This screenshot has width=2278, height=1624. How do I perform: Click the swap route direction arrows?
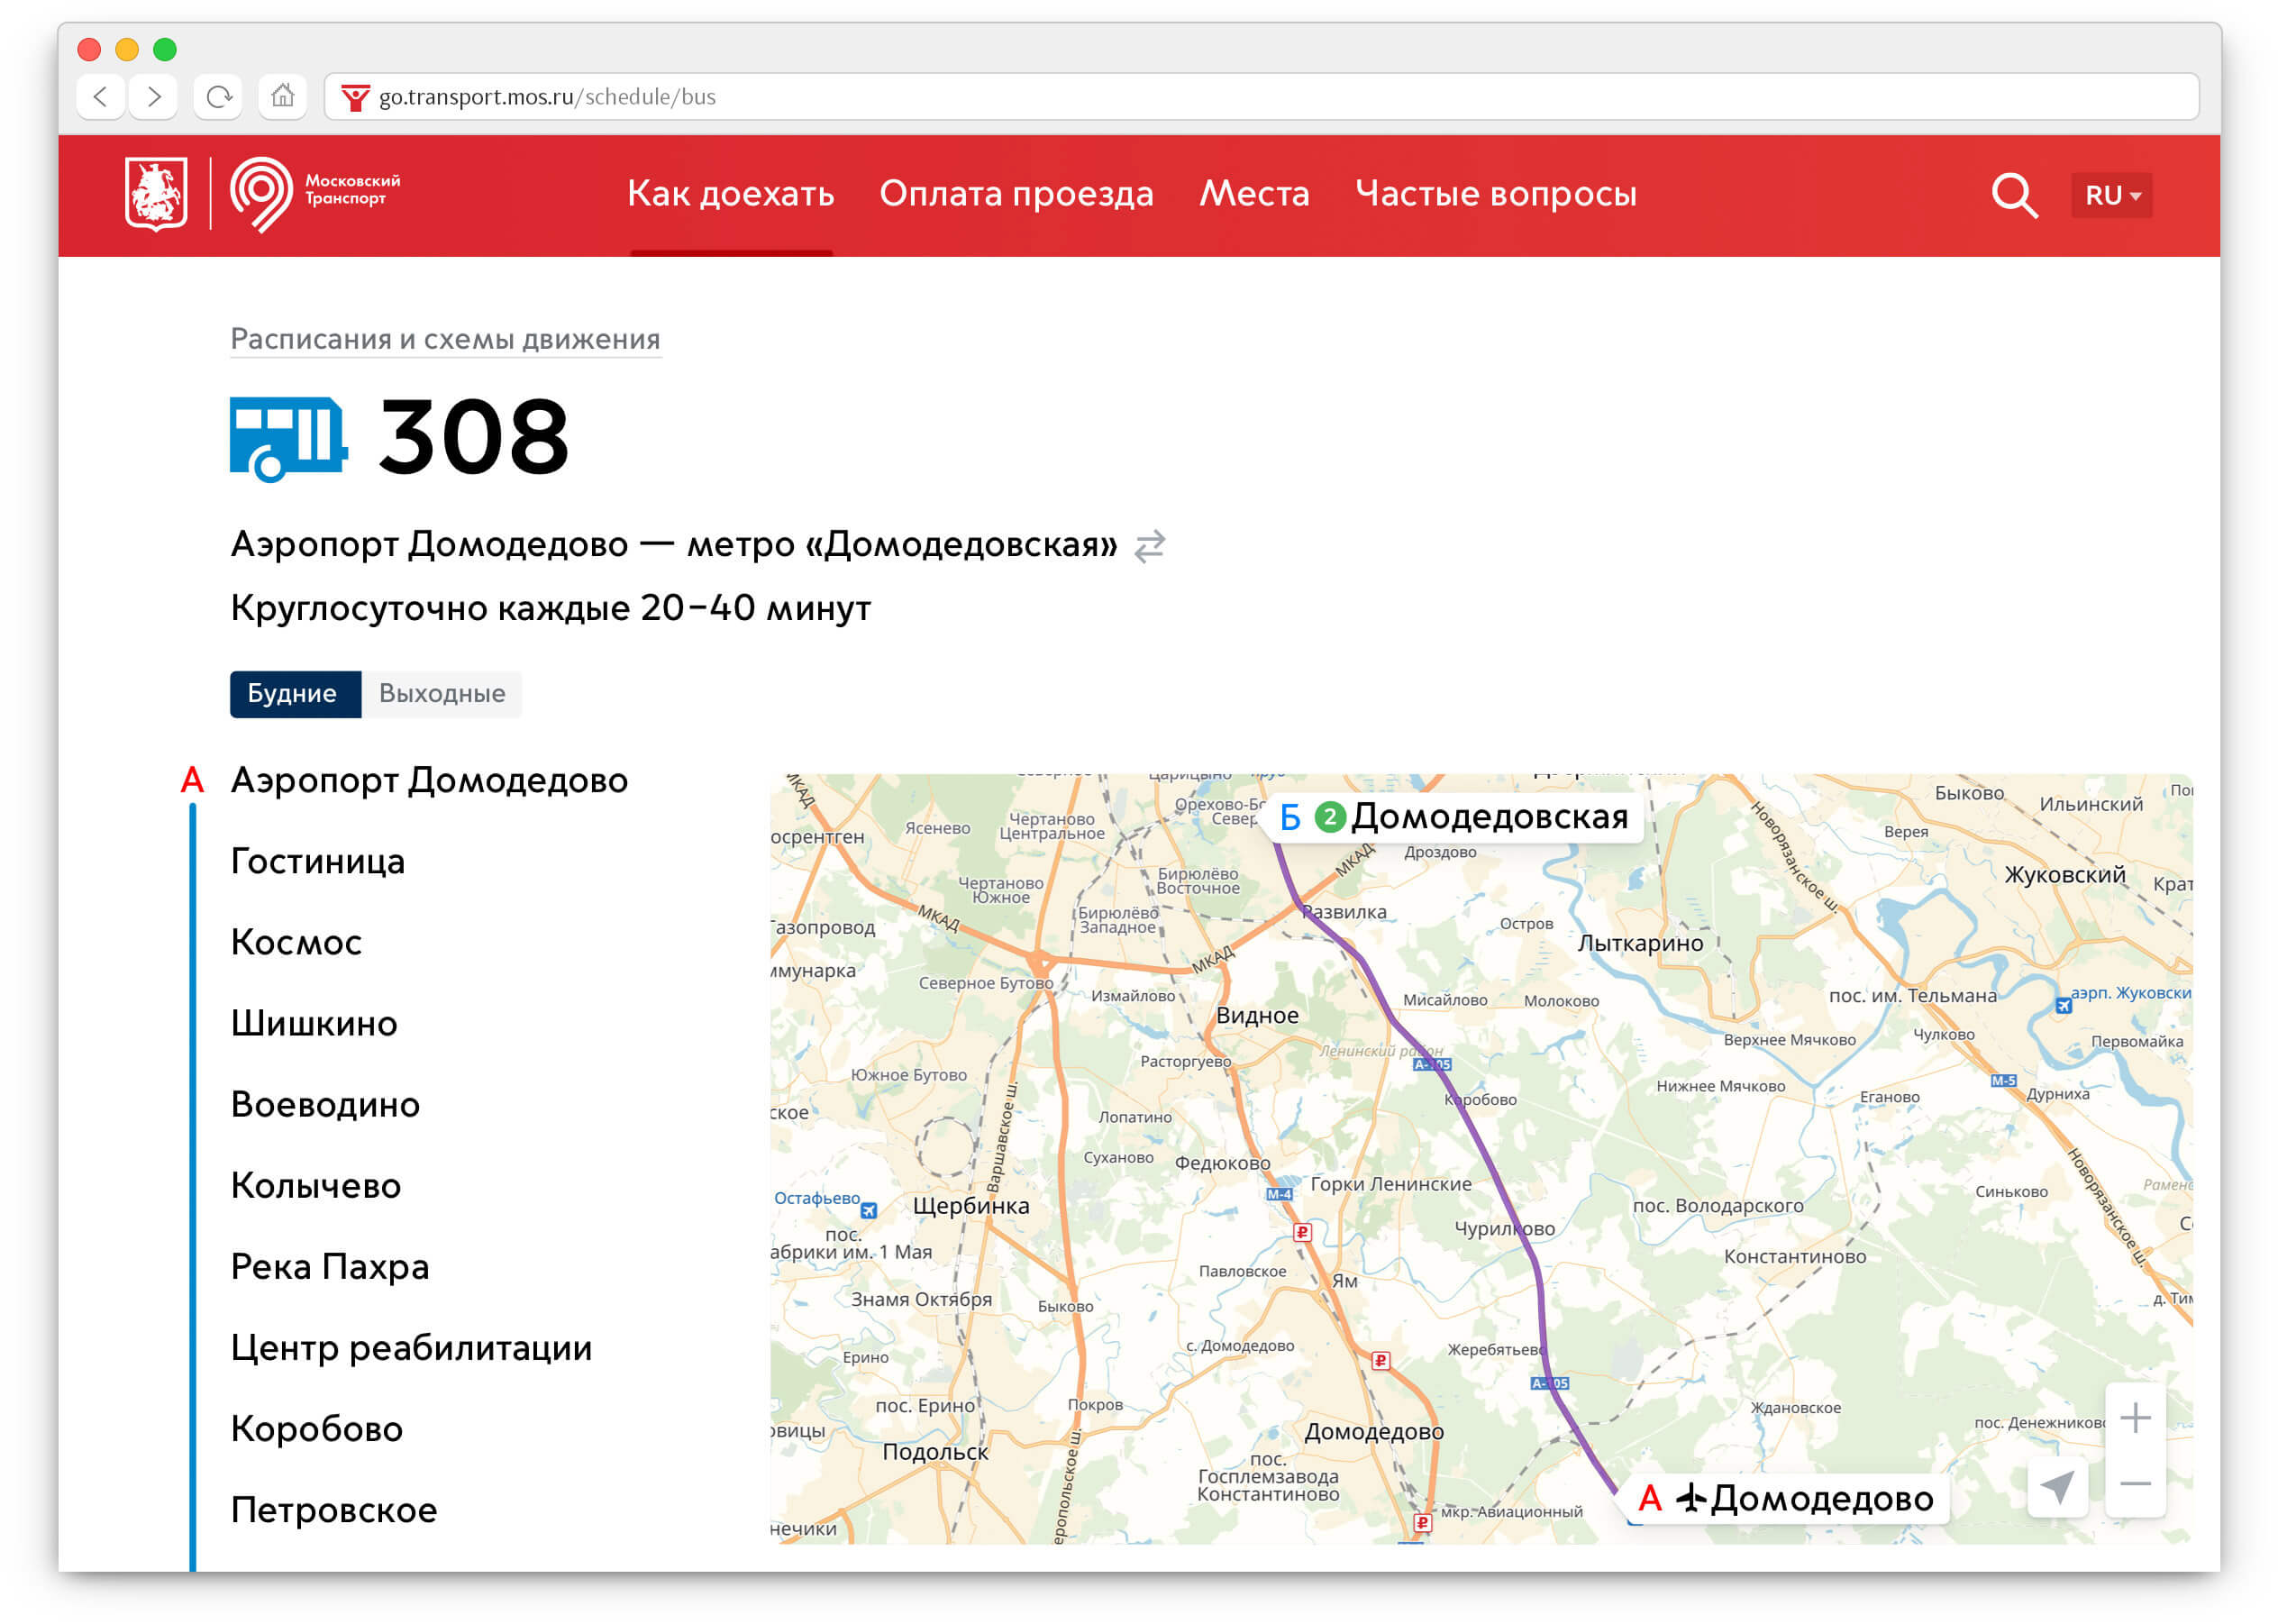pyautogui.click(x=1149, y=546)
